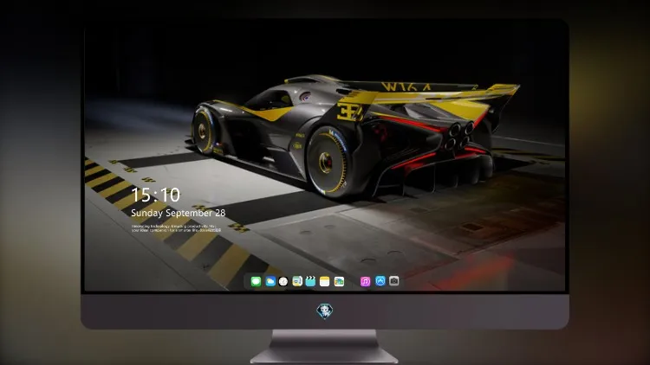The image size is (650, 365).
Task: Open the yellow Notes app in the dock
Action: click(325, 281)
